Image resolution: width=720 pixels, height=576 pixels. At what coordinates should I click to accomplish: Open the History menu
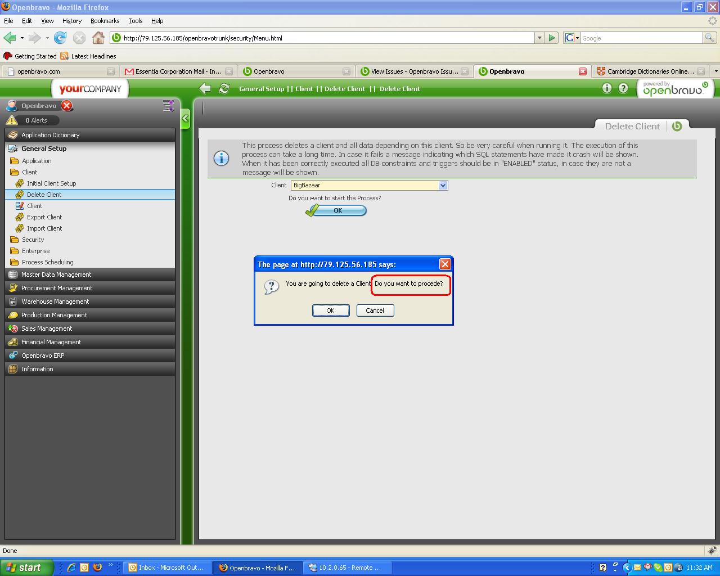[x=72, y=21]
